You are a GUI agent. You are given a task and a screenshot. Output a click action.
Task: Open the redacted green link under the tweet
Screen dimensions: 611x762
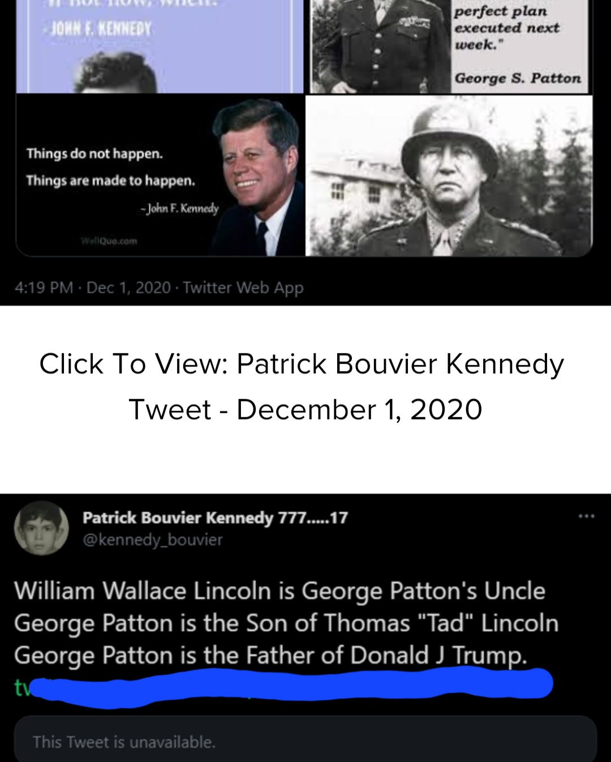coord(283,687)
